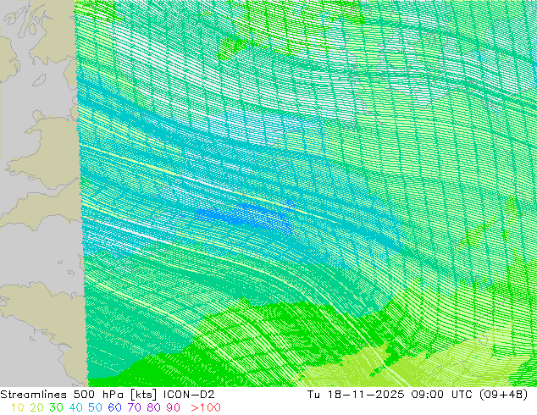Click the magenta legend value 90
Screen dimensions: 537x415
tap(174, 407)
